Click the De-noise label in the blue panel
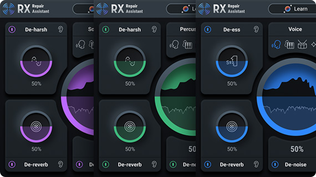 coord(296,165)
